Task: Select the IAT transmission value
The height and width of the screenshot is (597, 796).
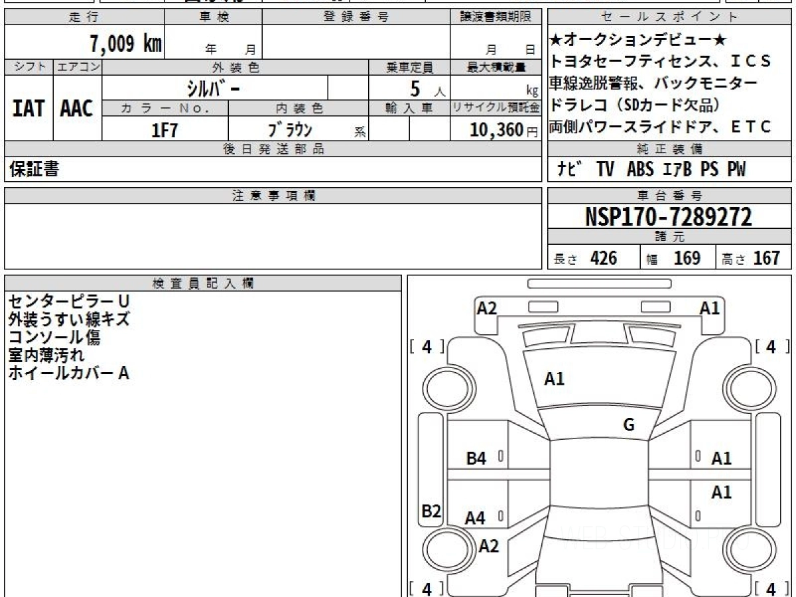Action: click(x=29, y=108)
